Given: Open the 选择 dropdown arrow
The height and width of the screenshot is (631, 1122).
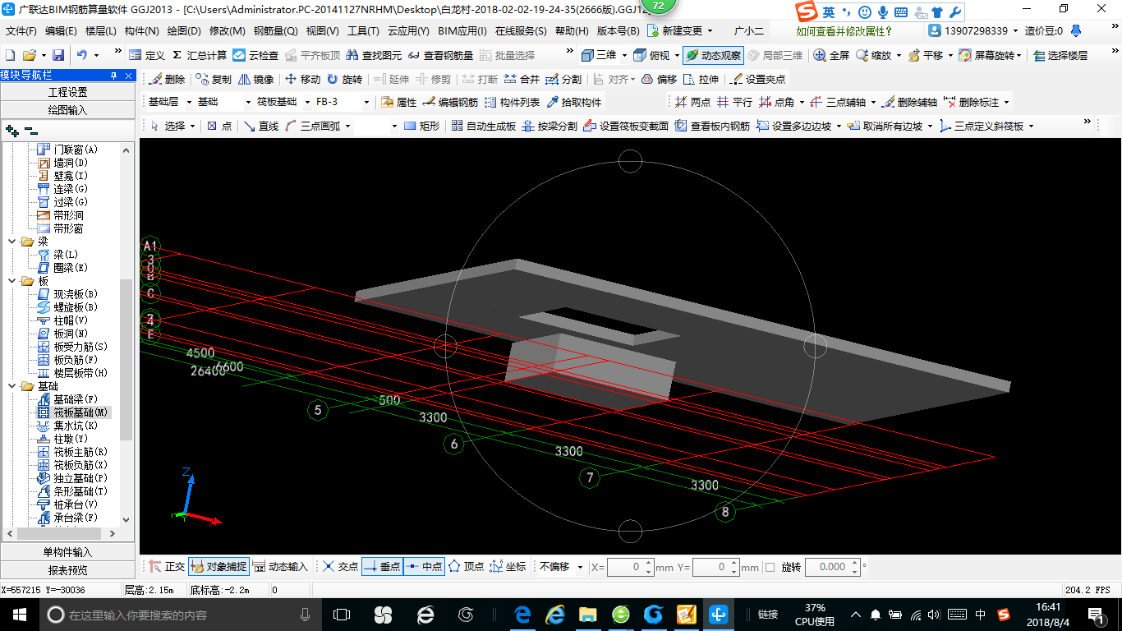Looking at the screenshot, I should point(192,126).
